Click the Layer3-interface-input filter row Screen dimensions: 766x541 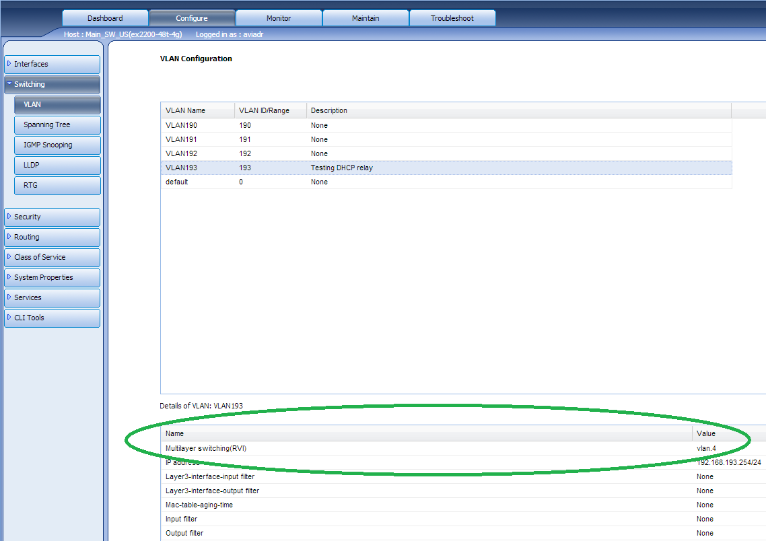coord(463,476)
